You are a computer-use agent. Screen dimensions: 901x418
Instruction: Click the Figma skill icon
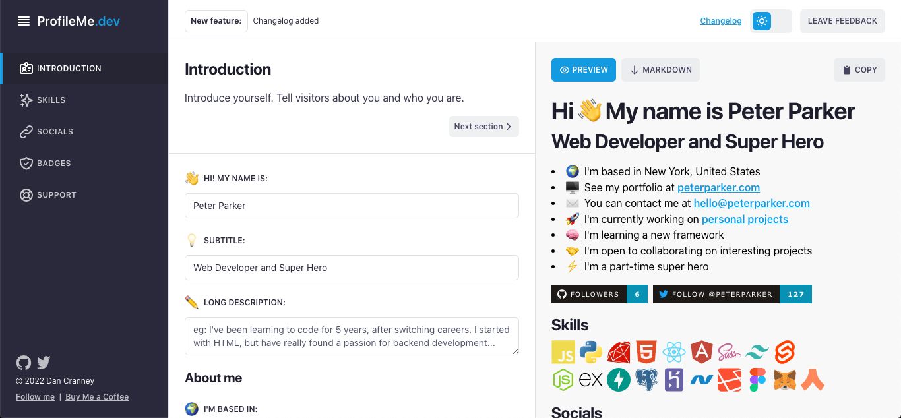pyautogui.click(x=757, y=379)
